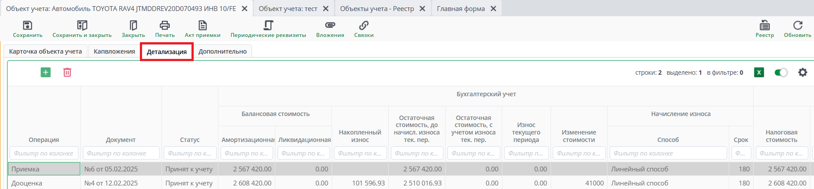Open Acceptance act (Акт приемки) icon
This screenshot has height=189, width=814.
coord(203,25)
